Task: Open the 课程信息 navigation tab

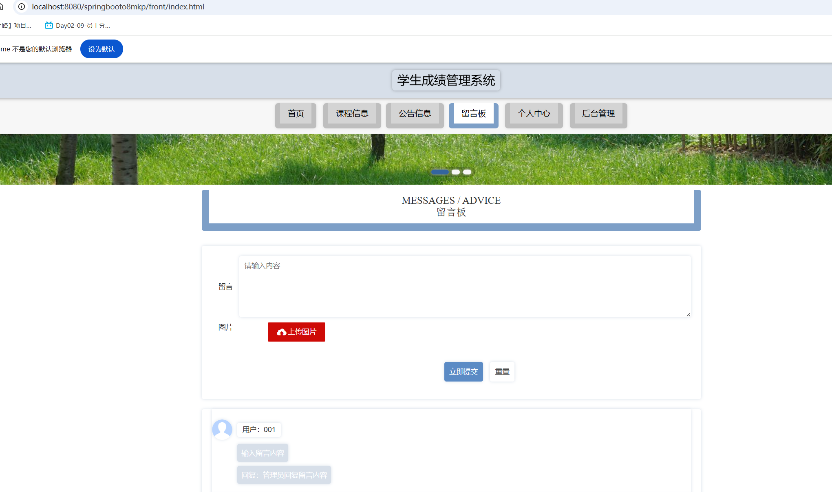Action: click(x=352, y=114)
